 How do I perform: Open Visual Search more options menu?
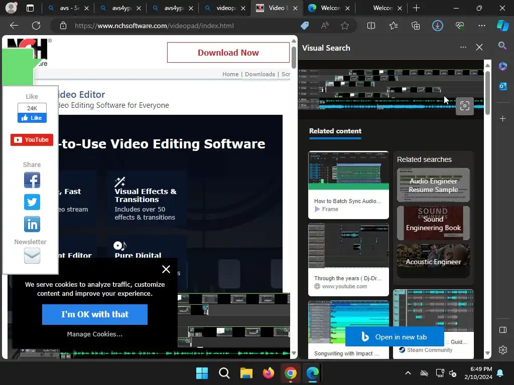tap(463, 48)
